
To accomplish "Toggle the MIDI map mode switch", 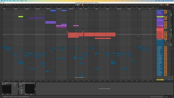I will [166, 5].
